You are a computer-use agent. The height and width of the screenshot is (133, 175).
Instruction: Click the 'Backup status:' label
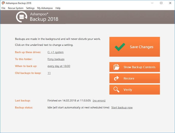pyautogui.click(x=24, y=108)
